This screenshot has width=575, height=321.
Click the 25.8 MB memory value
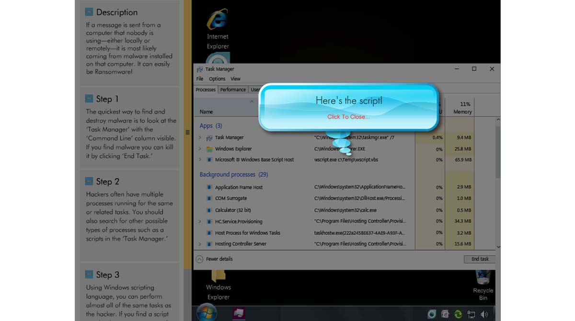coord(464,149)
